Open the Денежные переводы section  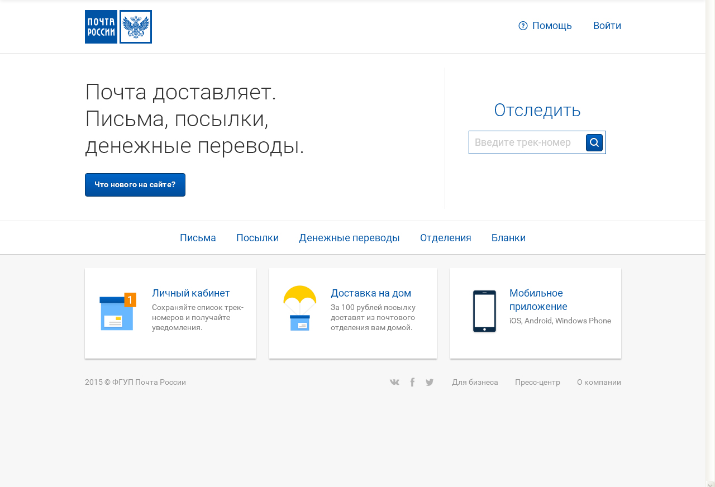349,238
